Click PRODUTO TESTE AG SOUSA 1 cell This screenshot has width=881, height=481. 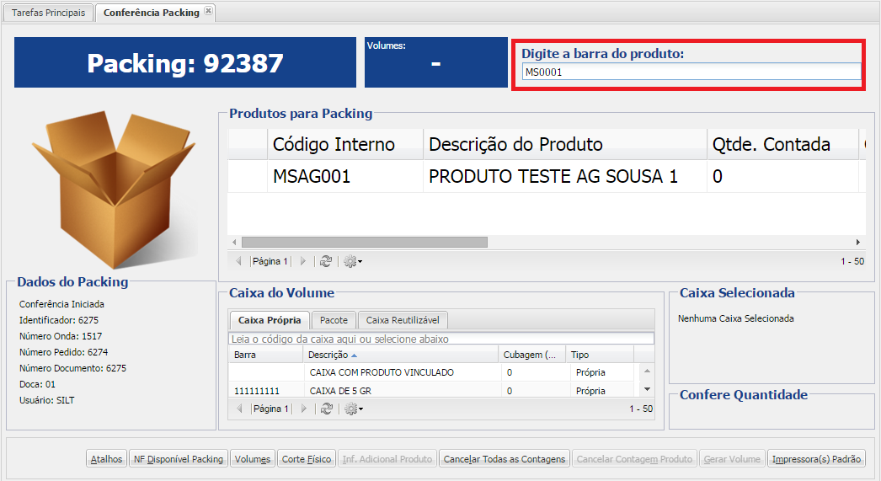click(564, 176)
